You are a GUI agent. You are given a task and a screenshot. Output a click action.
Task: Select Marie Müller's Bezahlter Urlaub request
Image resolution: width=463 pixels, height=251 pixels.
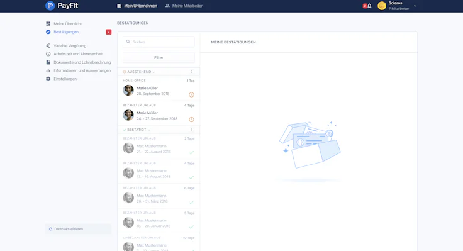click(159, 113)
